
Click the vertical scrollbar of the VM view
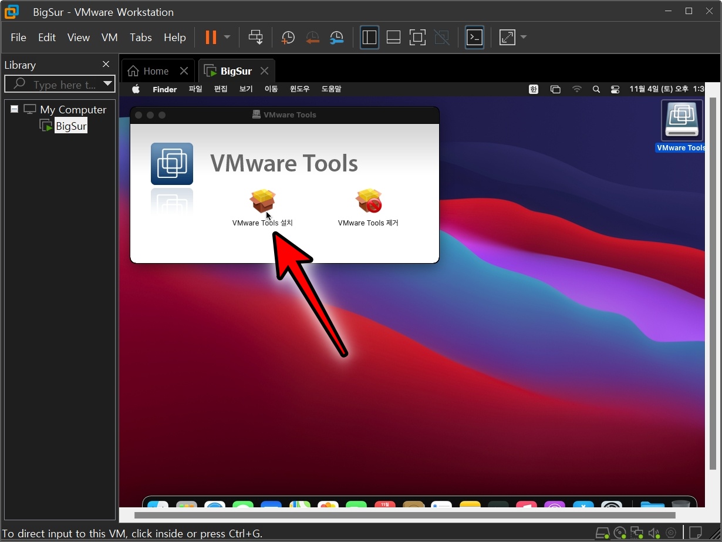click(713, 285)
